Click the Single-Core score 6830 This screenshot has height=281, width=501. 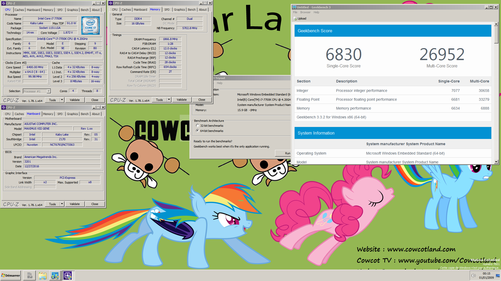(x=343, y=54)
